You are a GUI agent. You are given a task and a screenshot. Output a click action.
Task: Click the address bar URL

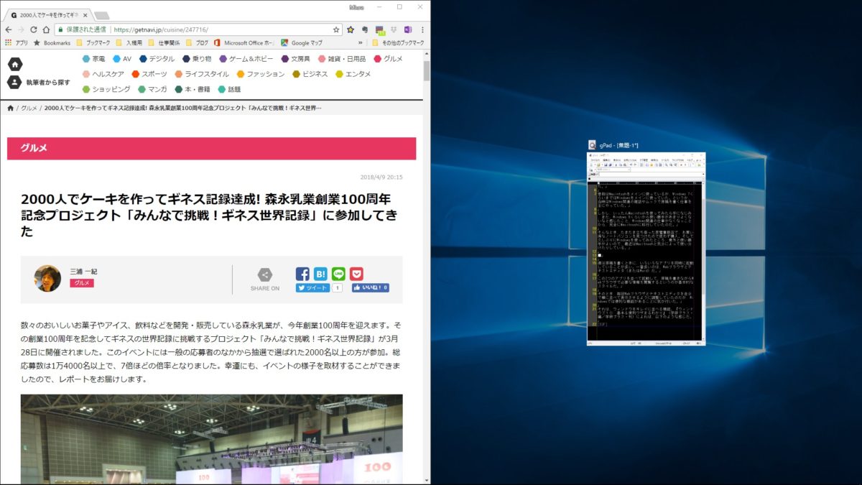[x=161, y=29]
